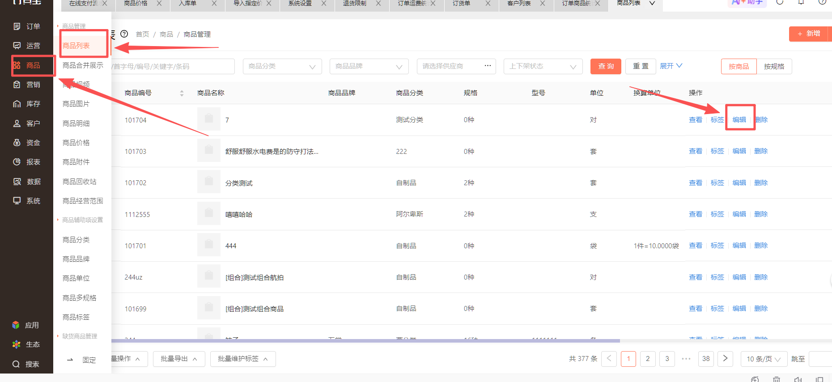This screenshot has width=832, height=382.
Task: Open the 订单 sidebar module
Action: (x=26, y=26)
